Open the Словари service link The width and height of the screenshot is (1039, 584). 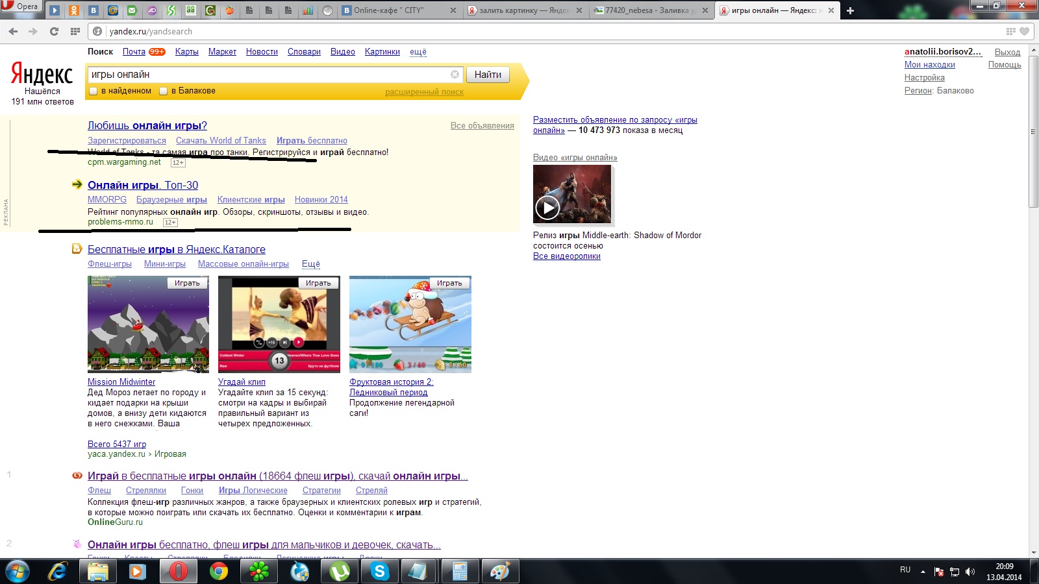(304, 52)
